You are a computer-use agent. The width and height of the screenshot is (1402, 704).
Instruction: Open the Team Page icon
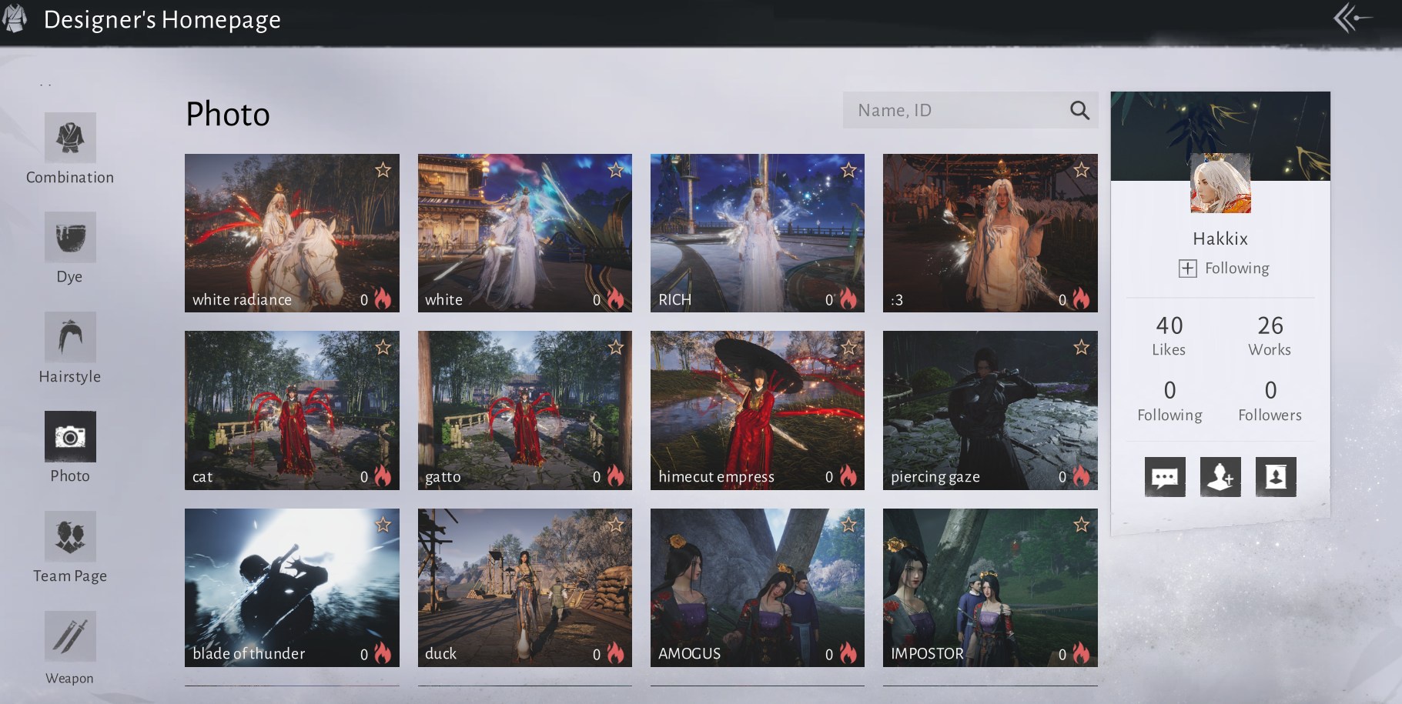pos(70,536)
